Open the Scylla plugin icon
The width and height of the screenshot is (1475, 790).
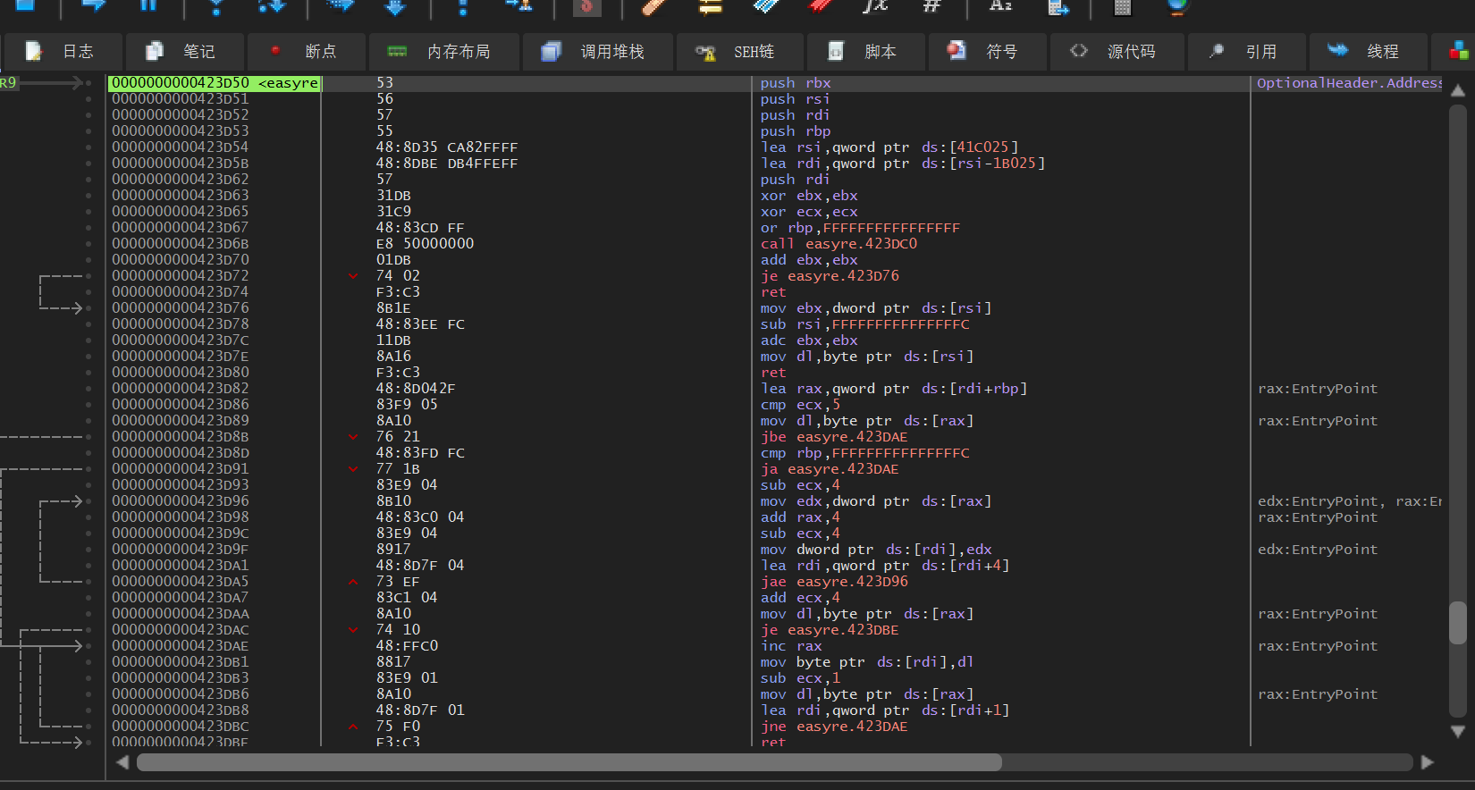[586, 6]
